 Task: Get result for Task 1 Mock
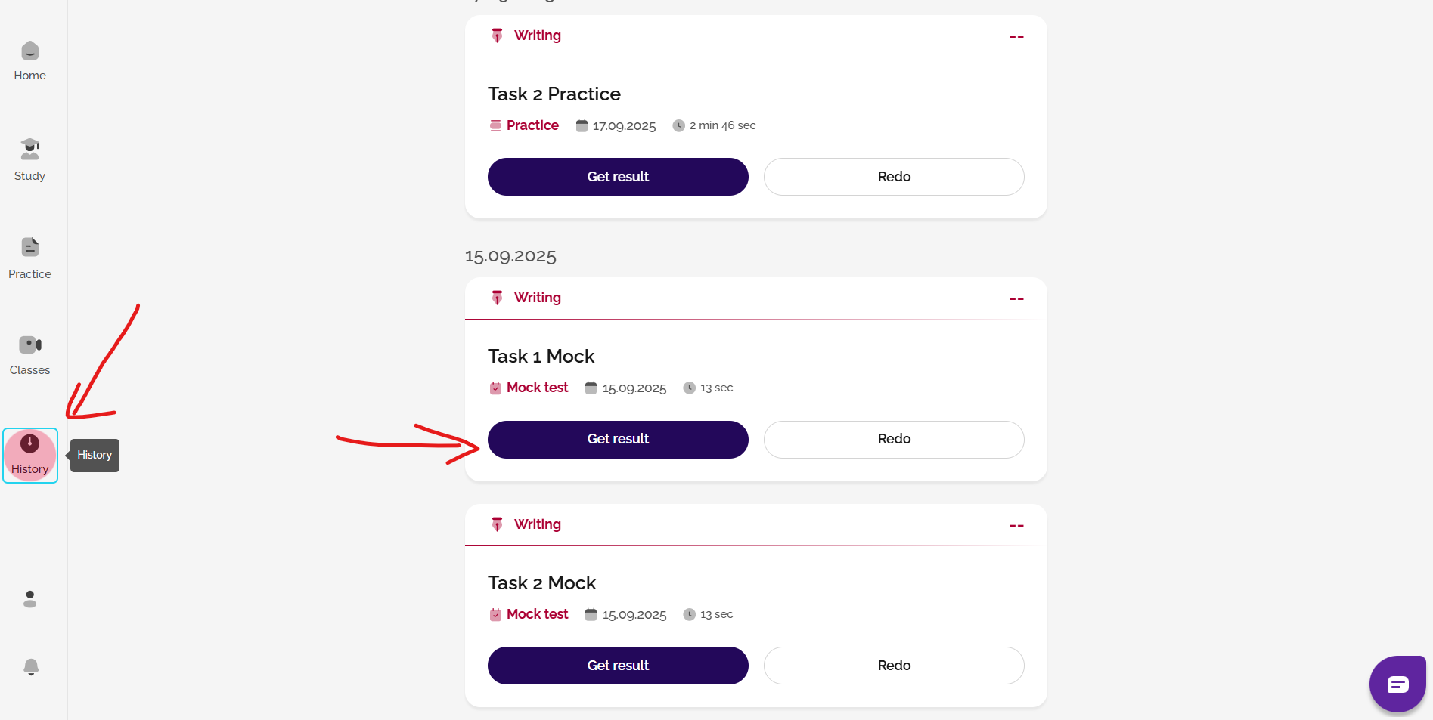[618, 440]
